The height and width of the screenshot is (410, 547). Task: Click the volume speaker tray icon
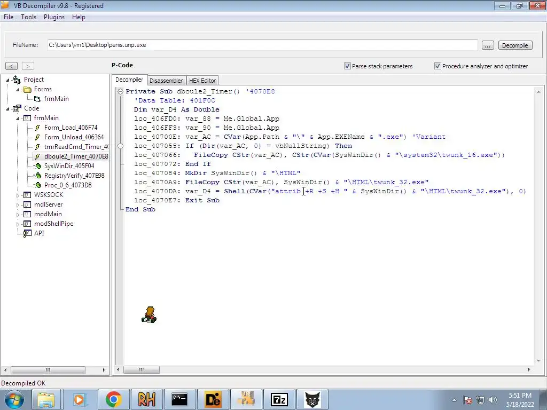(x=493, y=400)
